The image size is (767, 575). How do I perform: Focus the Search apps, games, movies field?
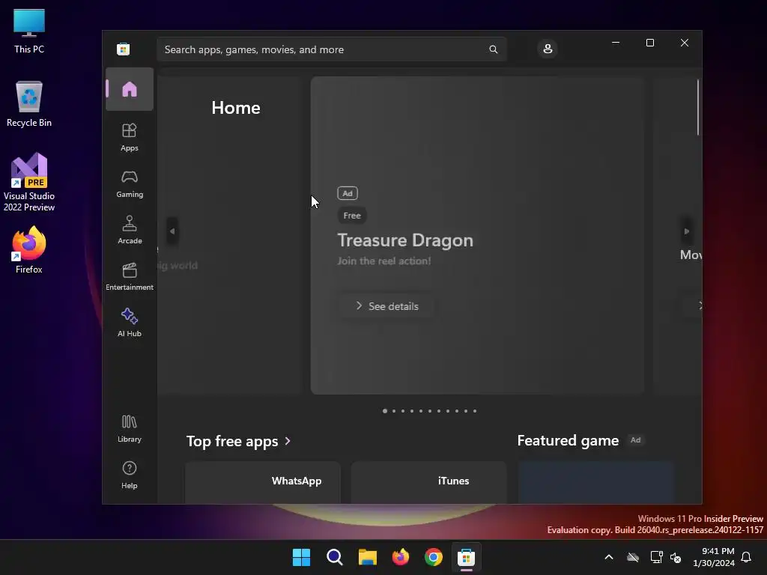click(x=332, y=49)
